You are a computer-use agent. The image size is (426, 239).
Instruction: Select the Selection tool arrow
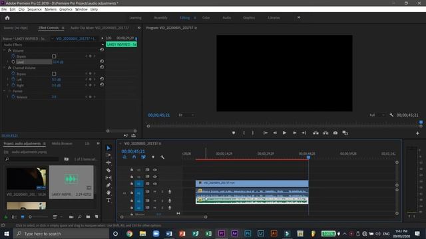click(108, 147)
